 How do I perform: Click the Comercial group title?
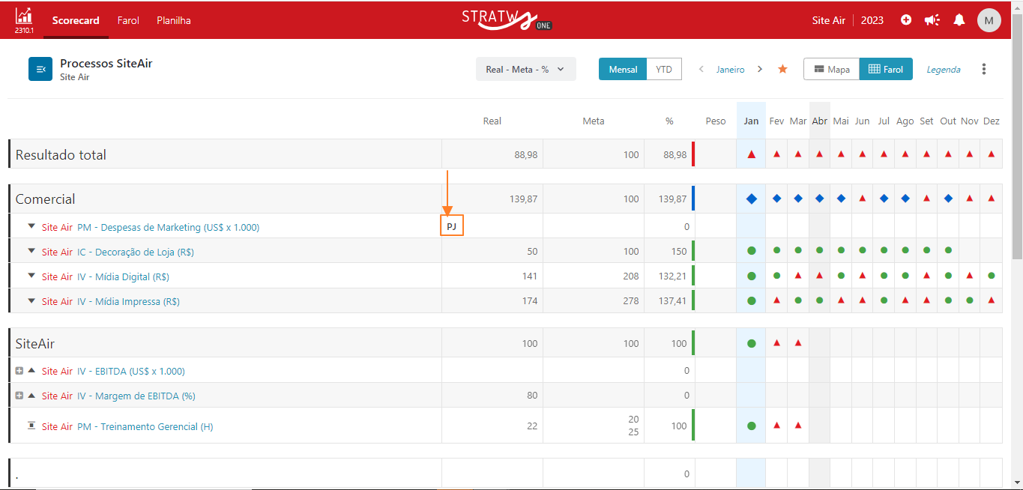tap(45, 199)
